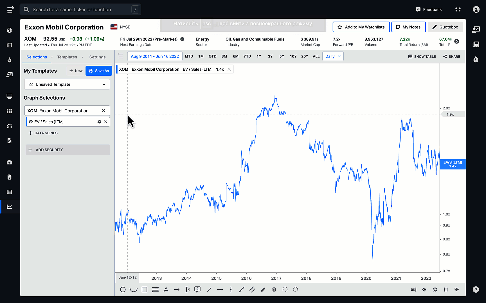Open the flame icon in right sidebar

click(476, 59)
